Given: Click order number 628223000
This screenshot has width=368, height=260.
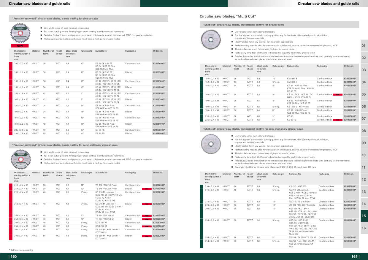Looking at the screenshot, I should 350,241.
